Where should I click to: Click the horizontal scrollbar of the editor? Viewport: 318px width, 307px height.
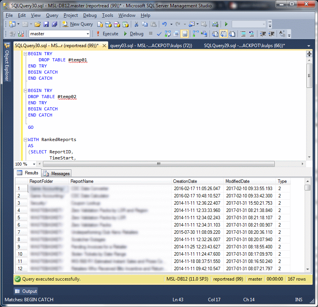(158, 164)
